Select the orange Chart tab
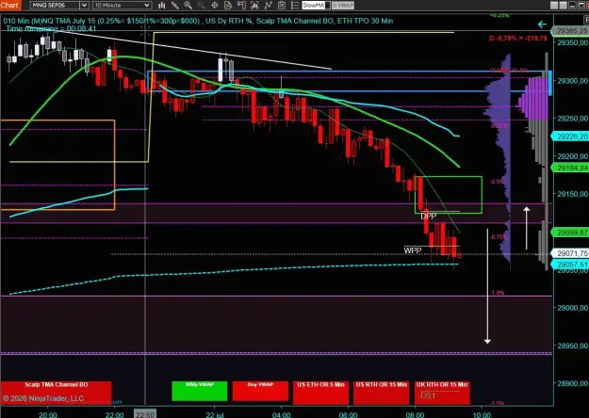Viewport: 589px width, 418px height. [10, 5]
